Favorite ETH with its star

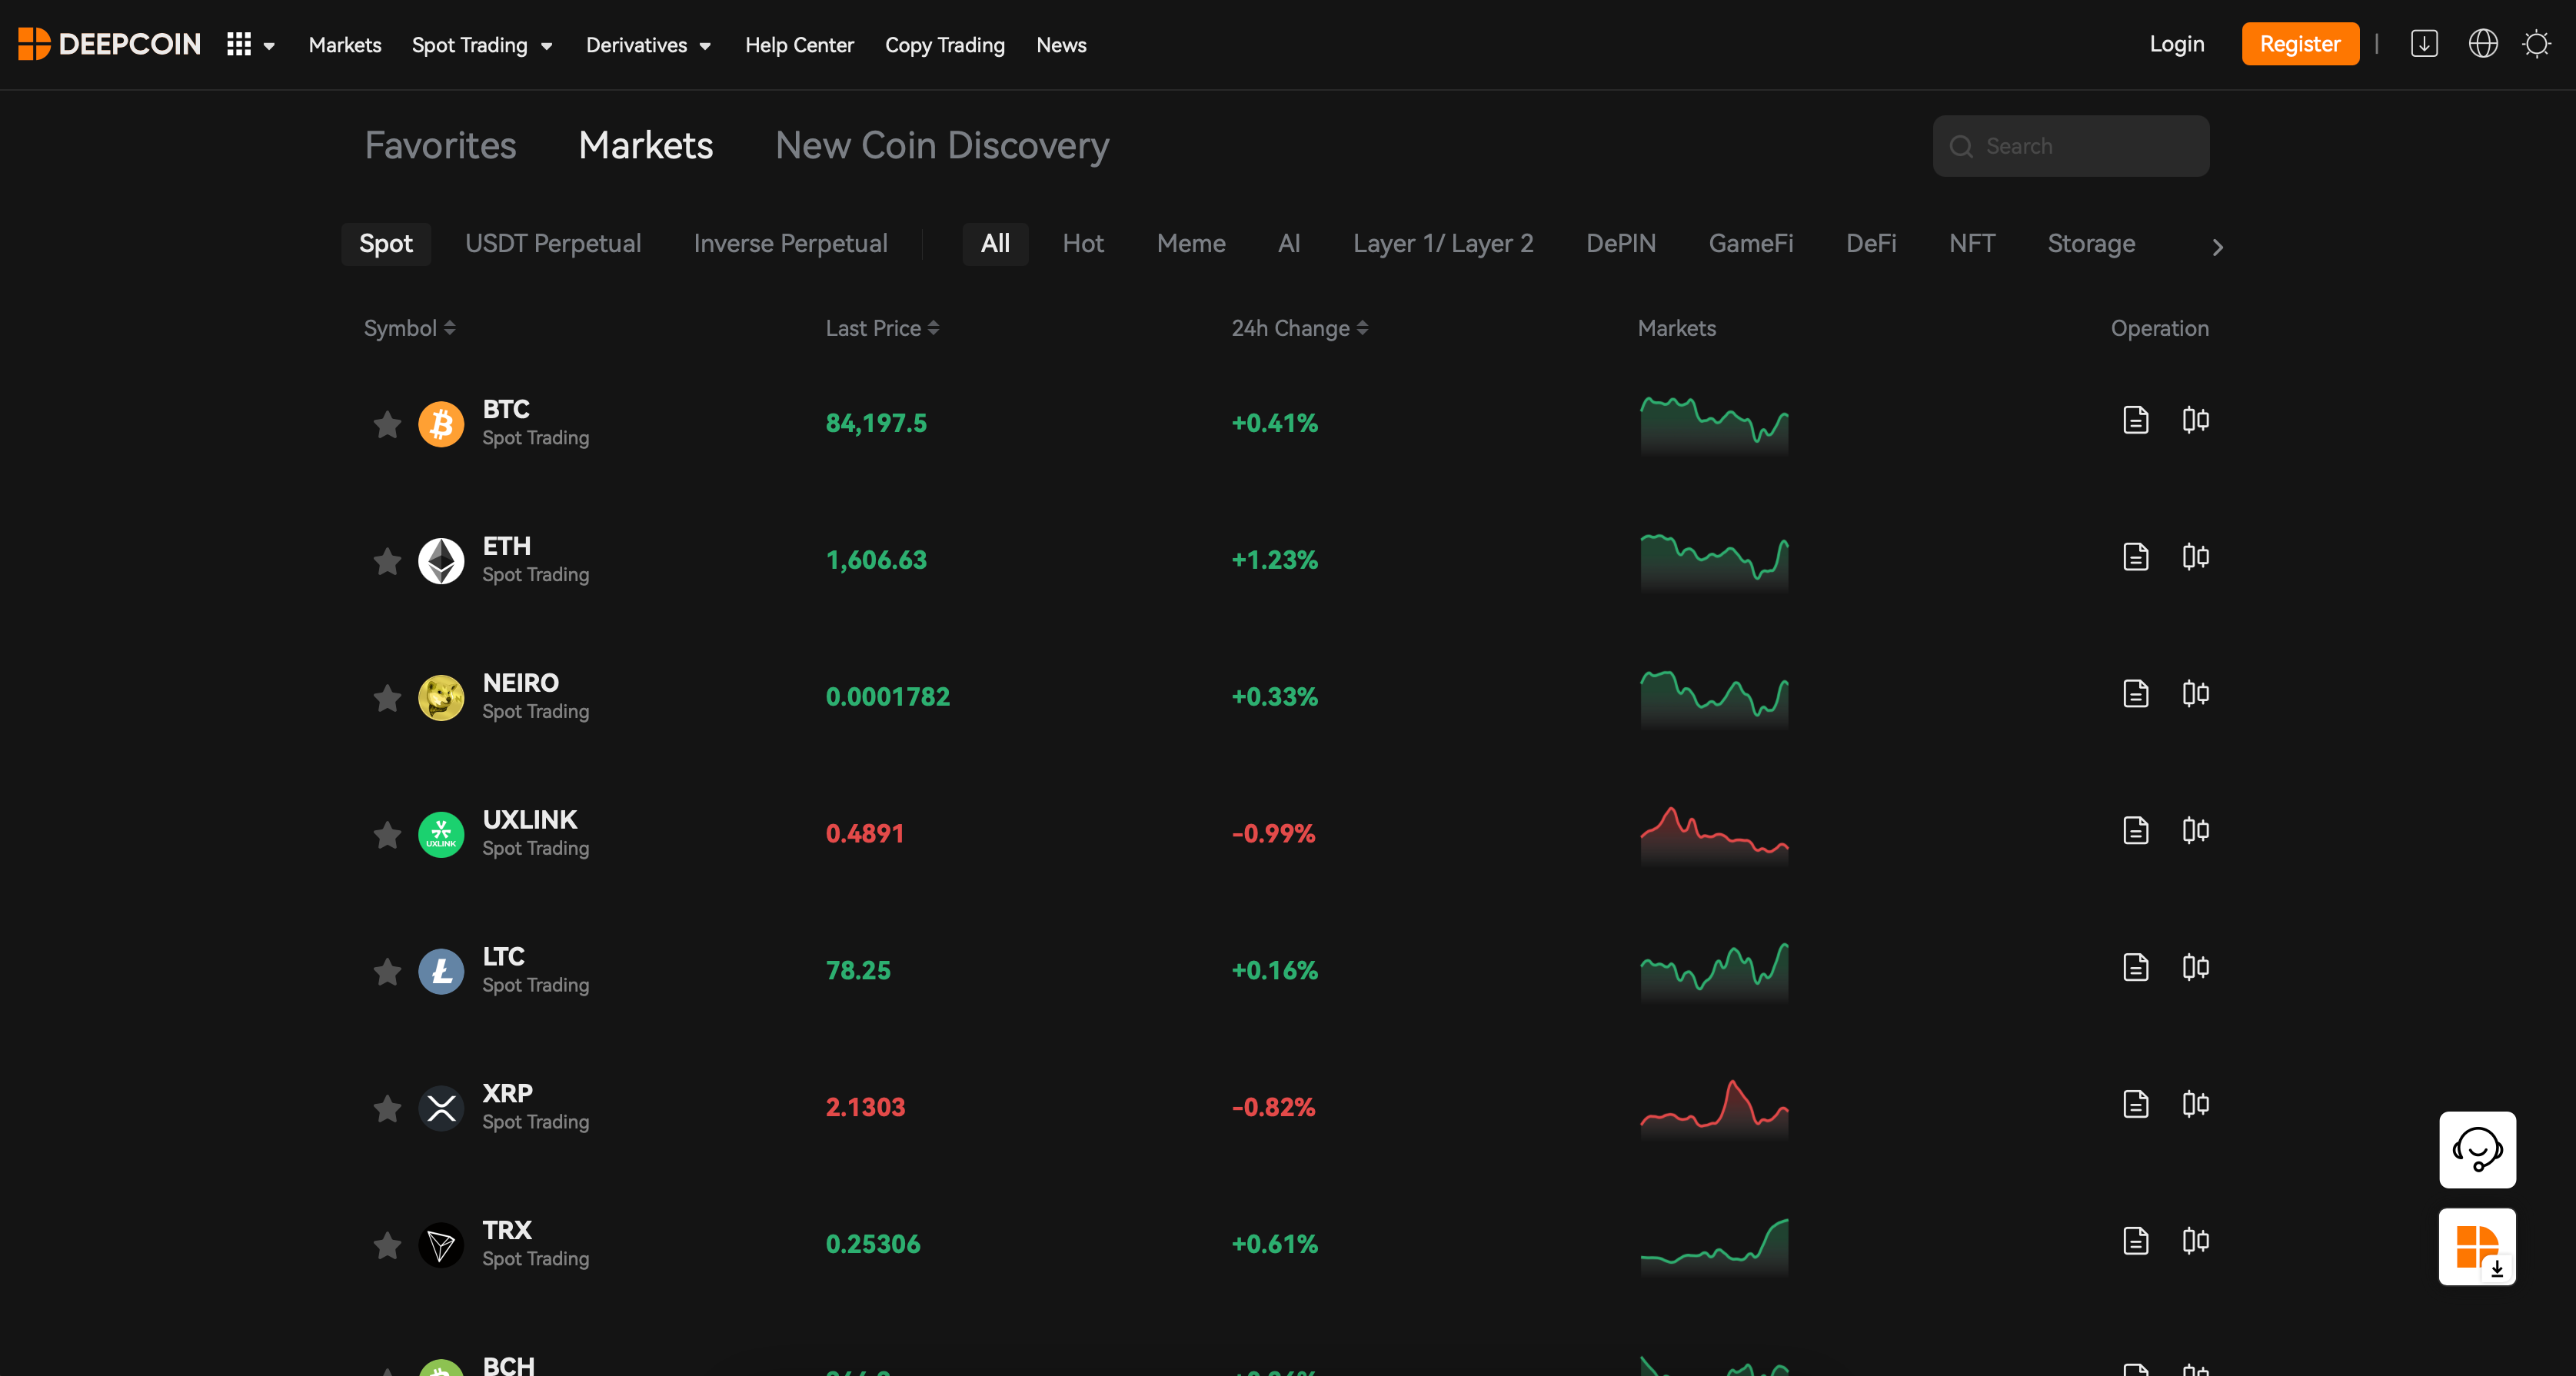tap(387, 561)
